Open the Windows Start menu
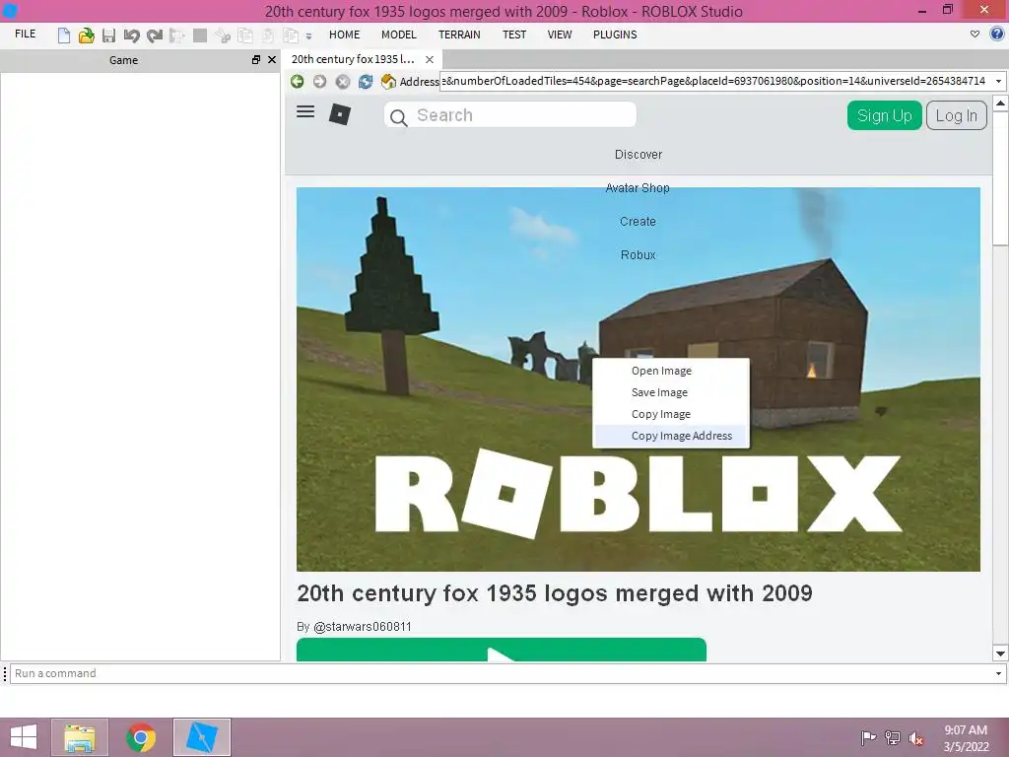The image size is (1009, 757). (x=24, y=737)
